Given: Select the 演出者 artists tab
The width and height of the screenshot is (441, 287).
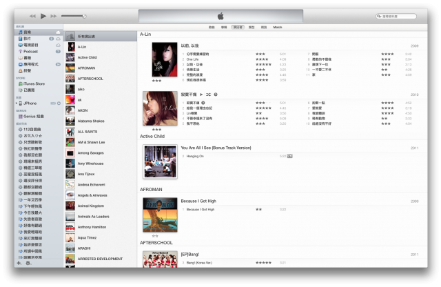Looking at the screenshot, I should coord(238,28).
